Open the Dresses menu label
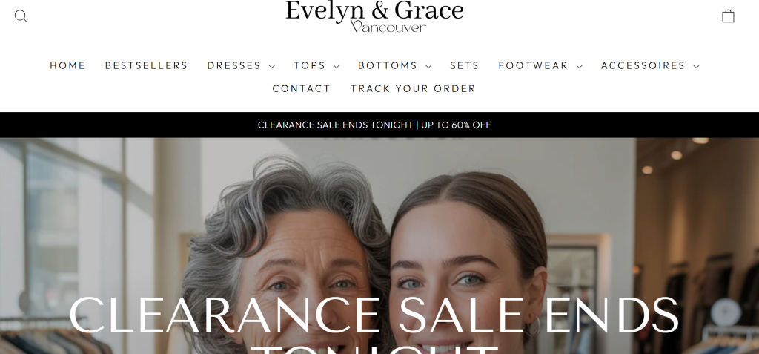 234,65
